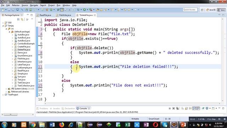Close the DeleteFile.java editor tab
The image size is (227, 128).
click(95, 15)
